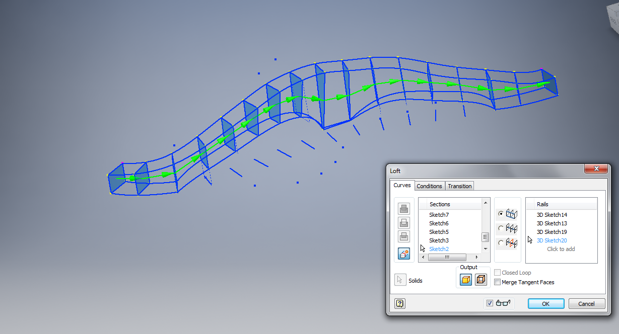Enable Merge Tangent Faces
Image resolution: width=619 pixels, height=334 pixels.
[x=498, y=282]
